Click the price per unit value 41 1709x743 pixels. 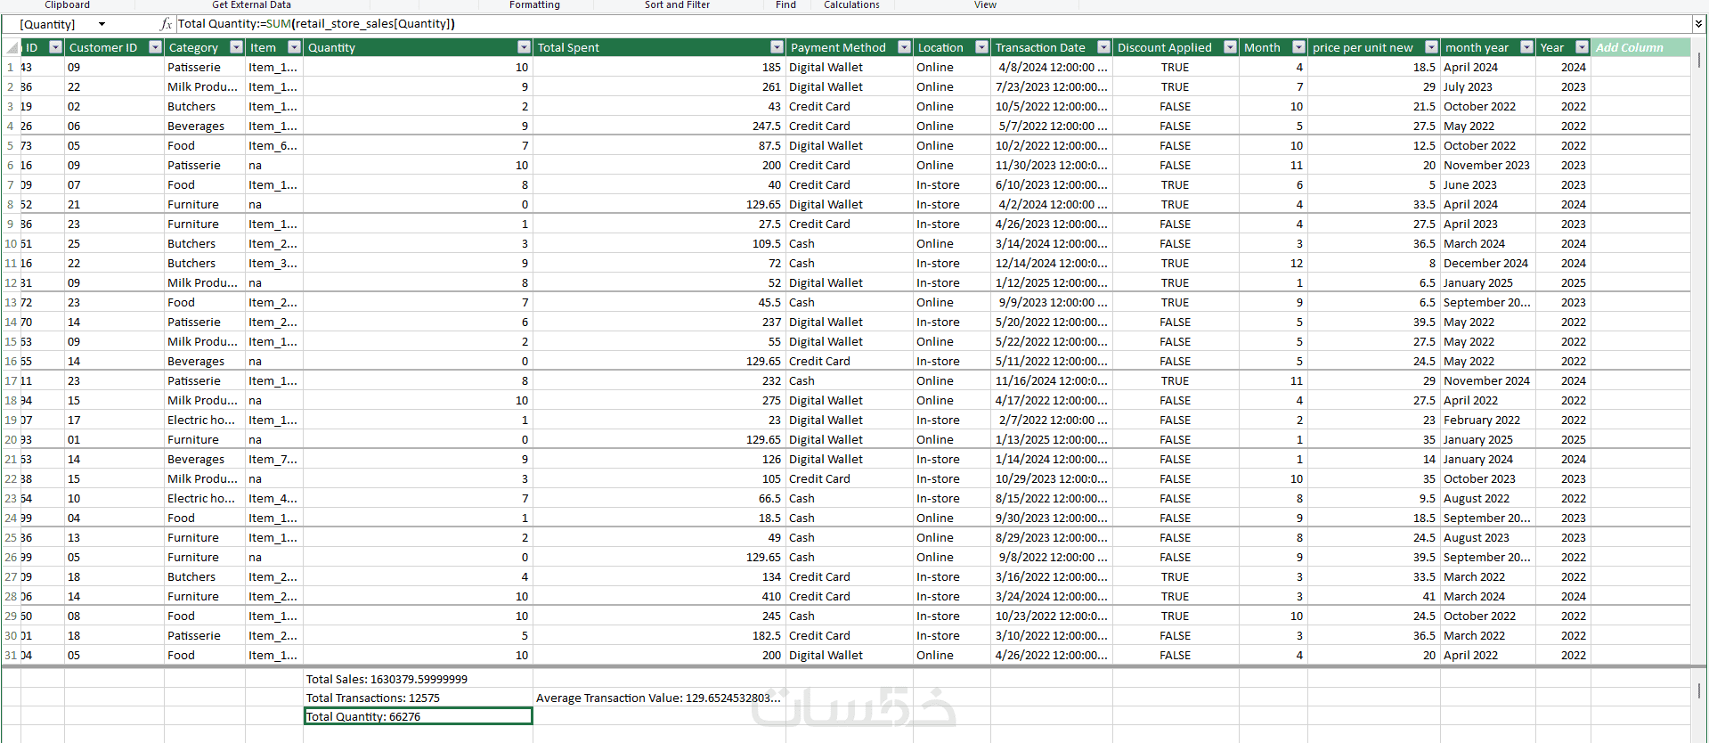coord(1373,596)
